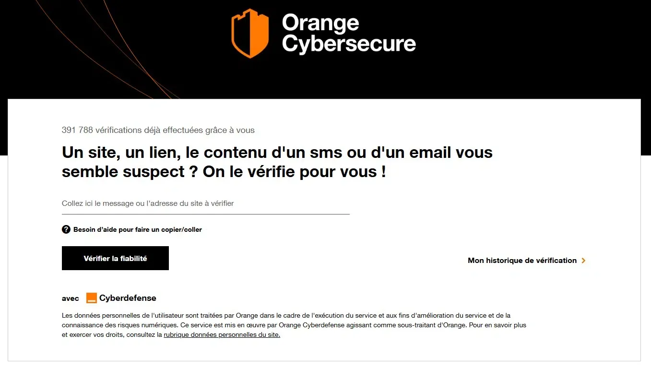
Task: Click the "391 788 vérifications" counter text
Action: click(x=158, y=130)
